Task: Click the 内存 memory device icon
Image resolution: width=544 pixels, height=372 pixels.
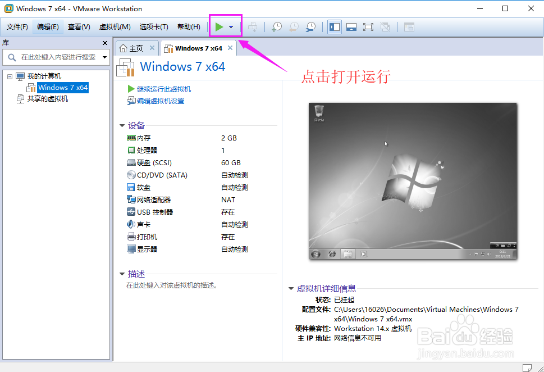Action: [131, 138]
